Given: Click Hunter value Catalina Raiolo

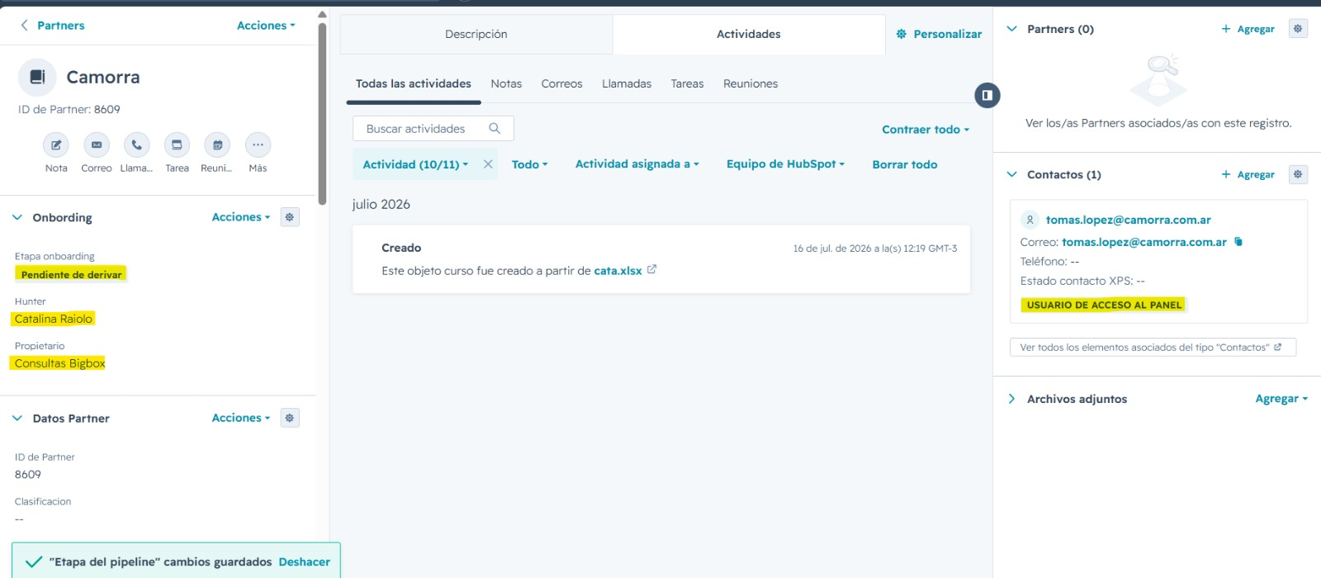Looking at the screenshot, I should pyautogui.click(x=54, y=319).
